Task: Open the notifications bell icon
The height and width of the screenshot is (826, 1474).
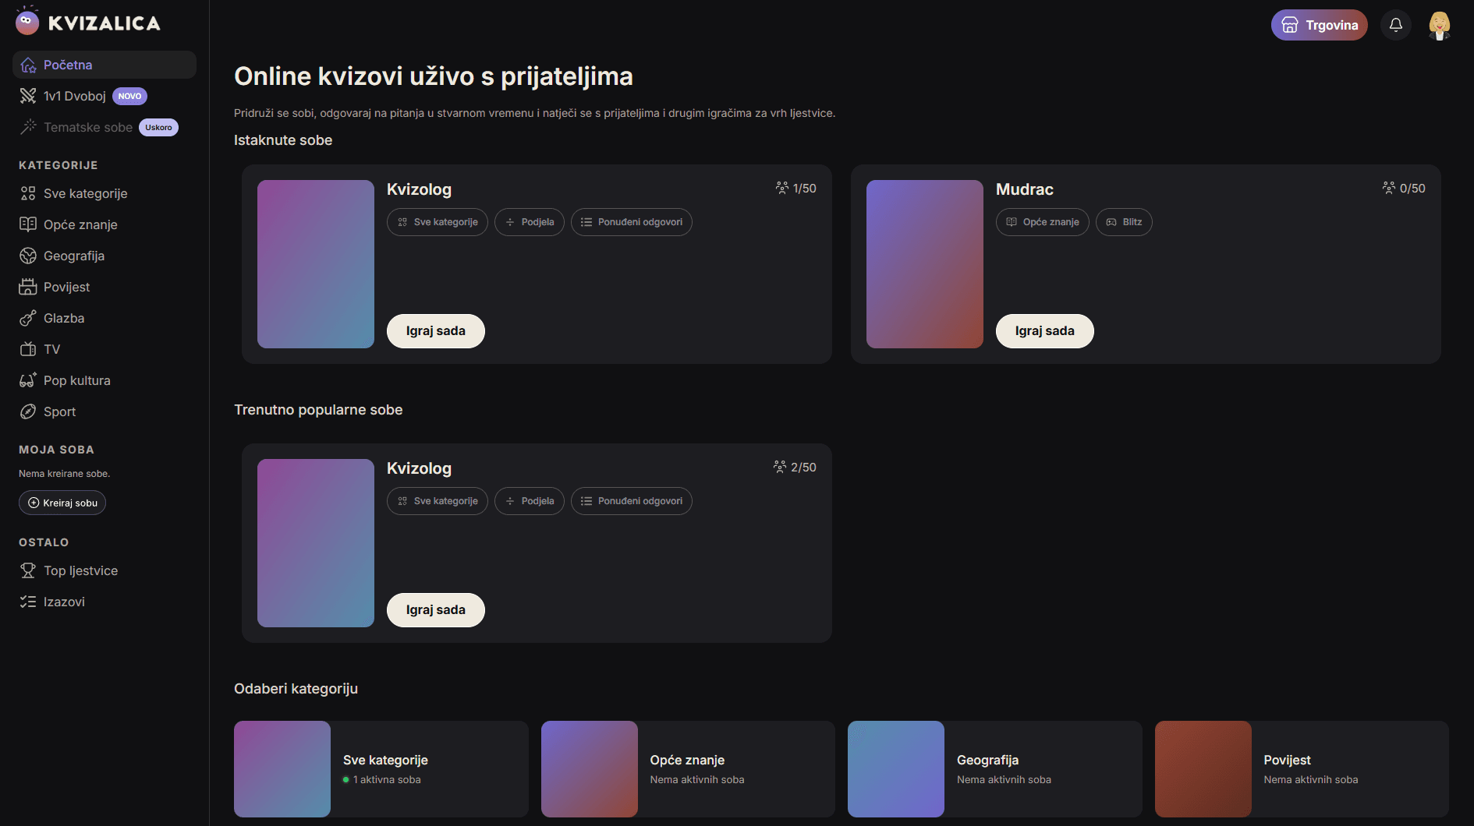Action: [x=1396, y=25]
